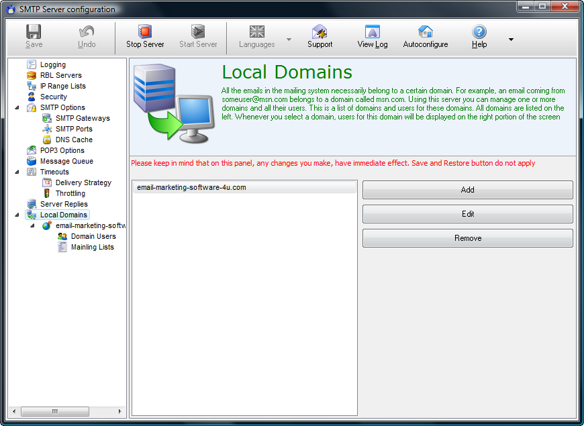Click the Save toolbar icon

pos(33,32)
